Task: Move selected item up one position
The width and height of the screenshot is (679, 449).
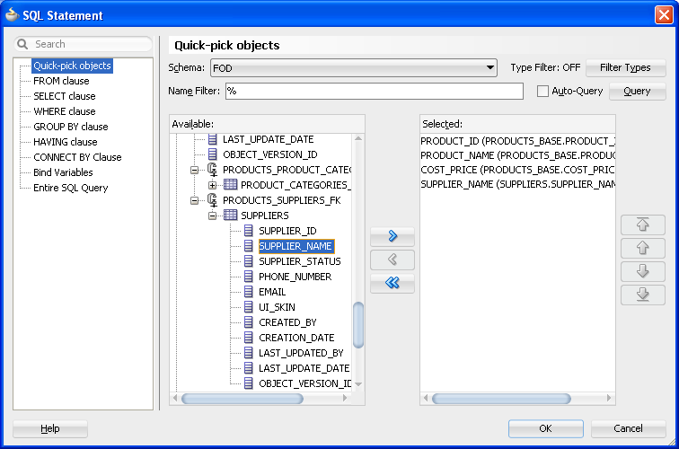Action: point(643,248)
